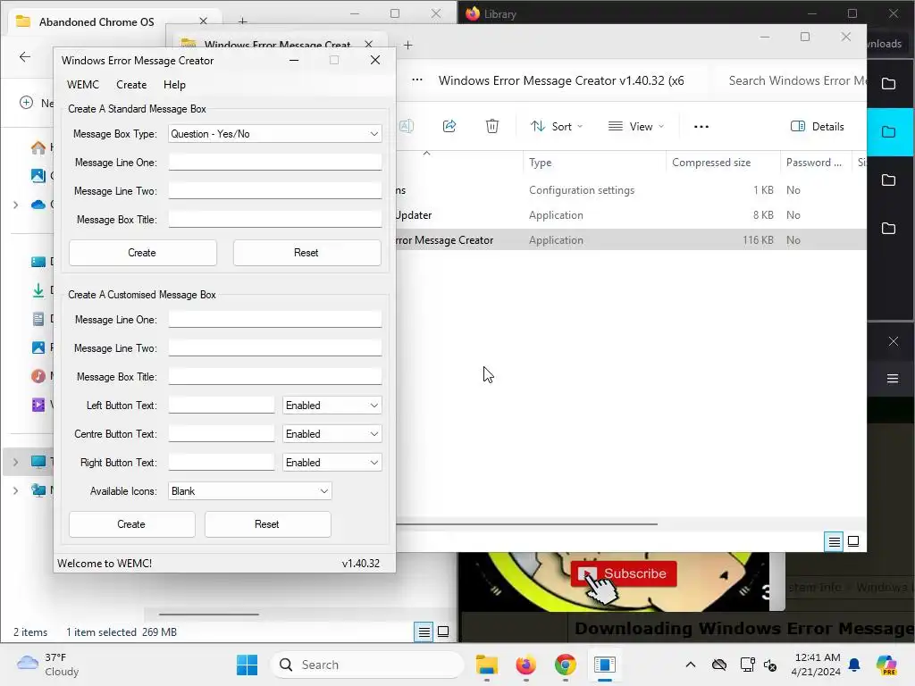Screen dimensions: 915x686
Task: Switch front Explorer to large icons view
Action: pyautogui.click(x=853, y=542)
